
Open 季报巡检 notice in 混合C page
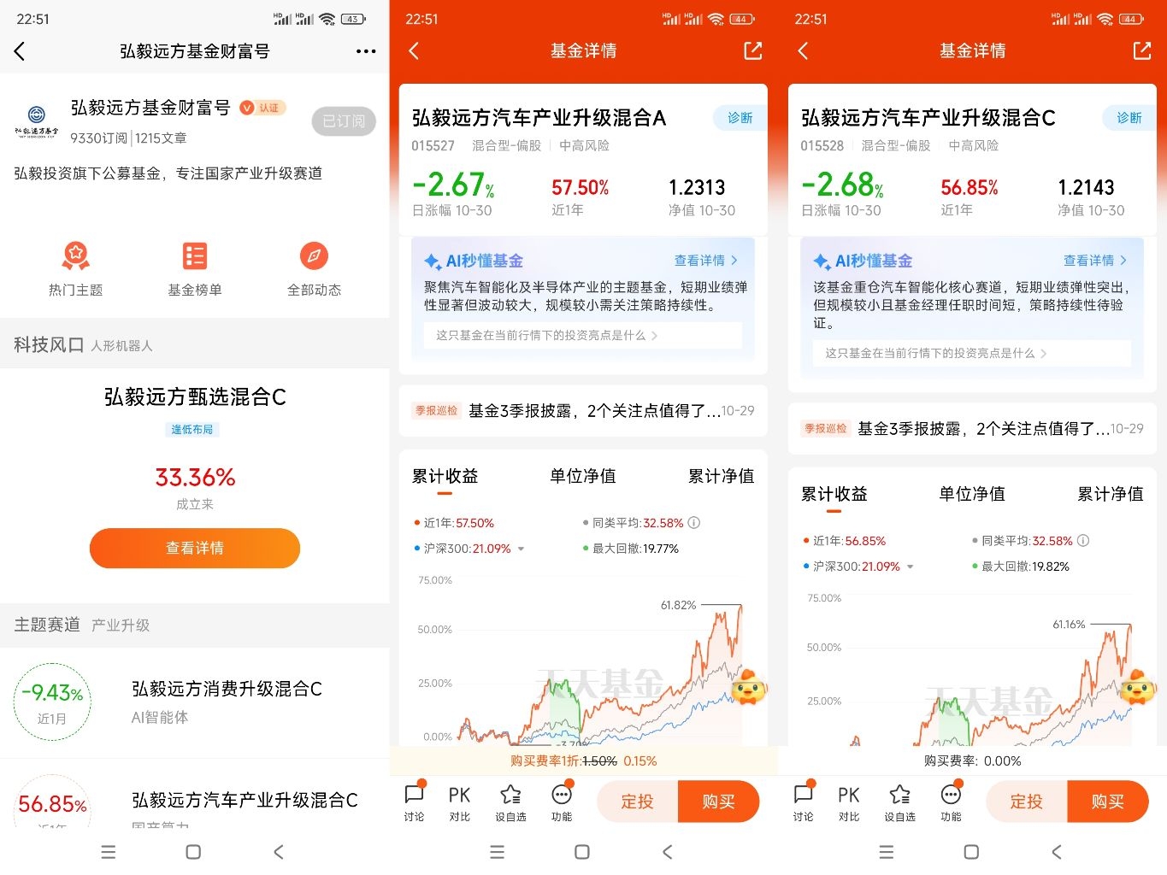[x=972, y=429]
